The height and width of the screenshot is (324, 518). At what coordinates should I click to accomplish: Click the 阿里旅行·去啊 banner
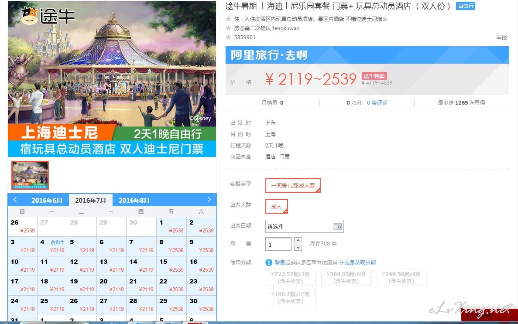367,55
